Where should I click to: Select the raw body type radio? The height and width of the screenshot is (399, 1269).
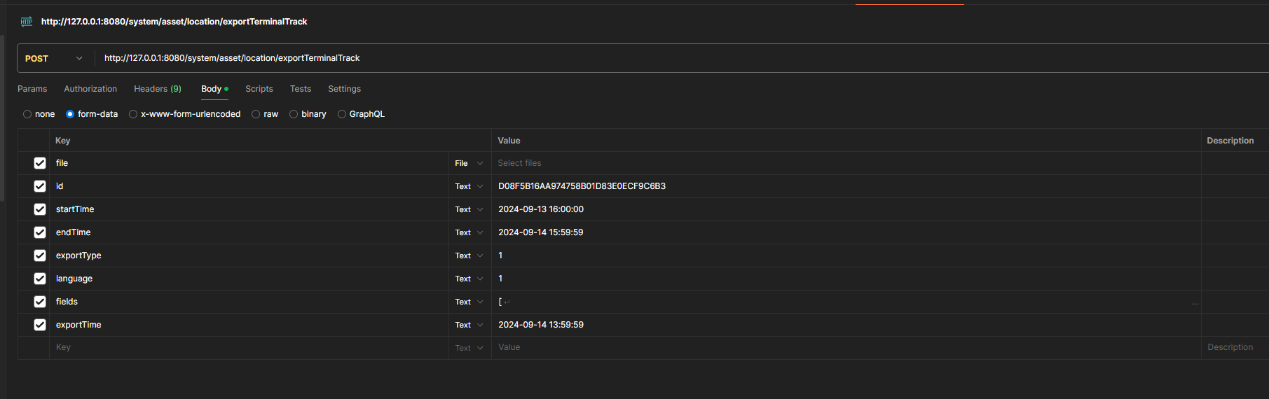tap(256, 114)
